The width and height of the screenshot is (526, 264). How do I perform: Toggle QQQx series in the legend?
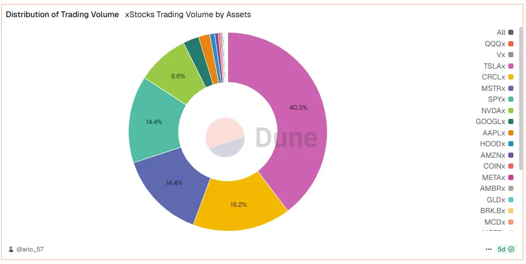pyautogui.click(x=495, y=43)
